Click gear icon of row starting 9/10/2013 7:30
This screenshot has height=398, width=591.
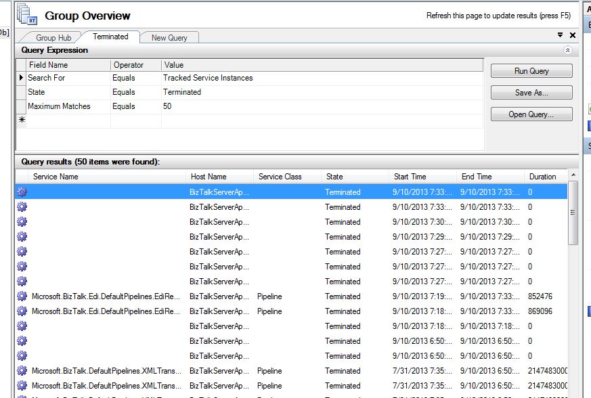tap(22, 221)
